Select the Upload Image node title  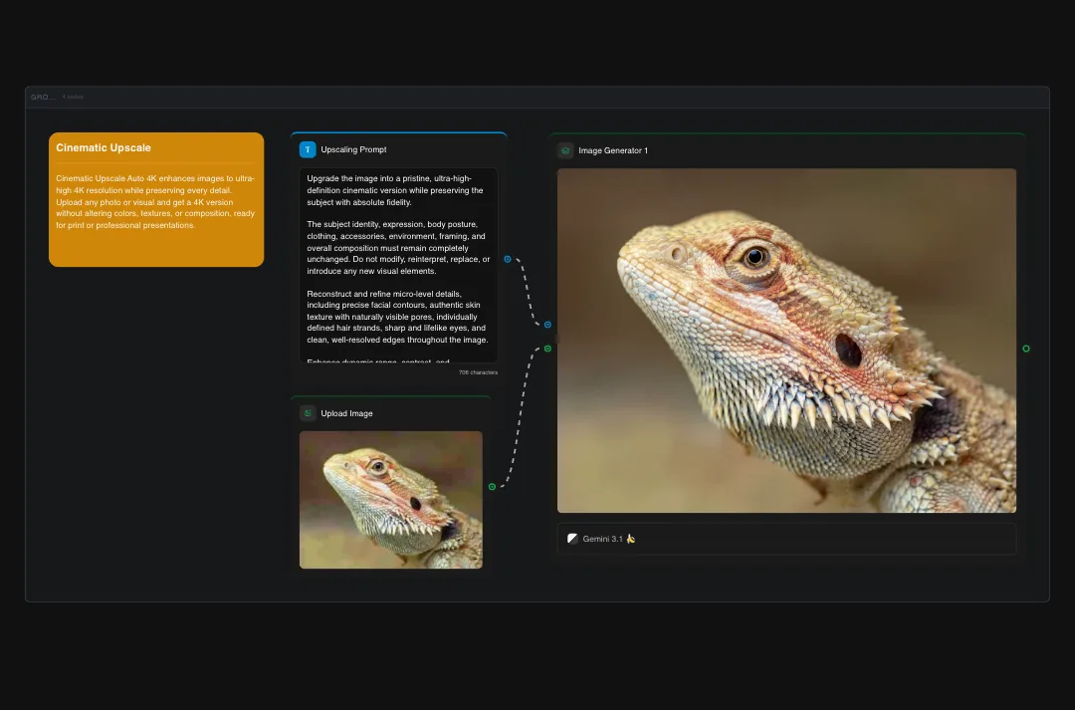[x=346, y=413]
